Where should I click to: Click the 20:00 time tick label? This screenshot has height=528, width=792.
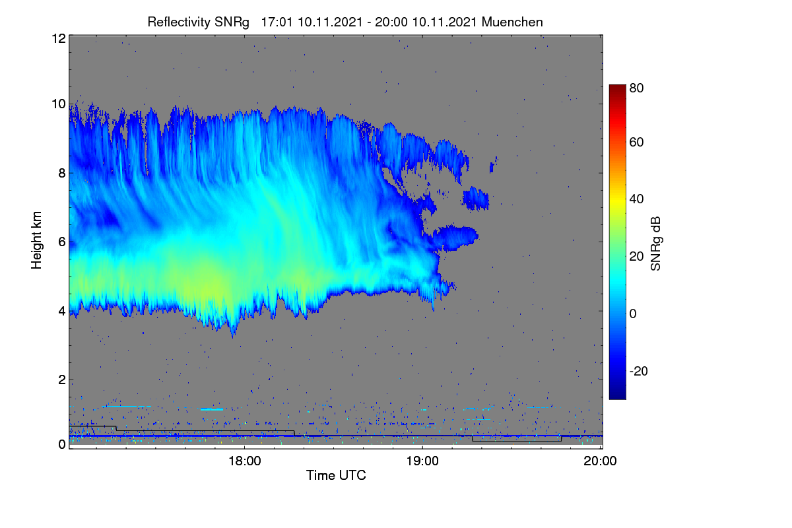[x=601, y=461]
